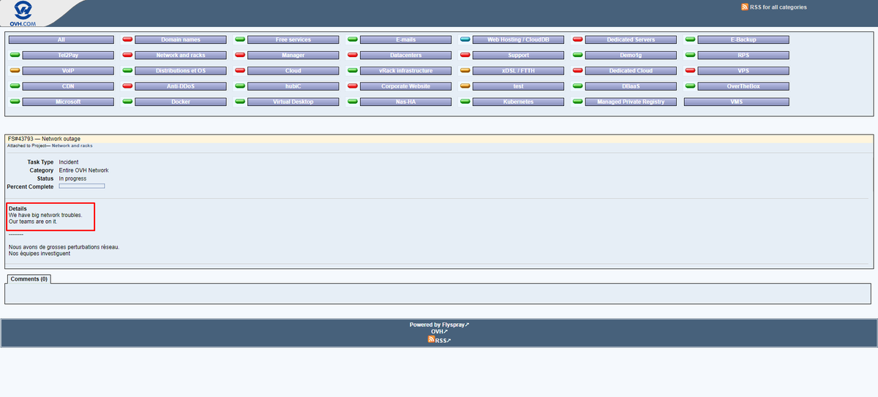Viewport: 878px width, 397px height.
Task: Open the Managed Private Registry category
Action: coord(631,102)
